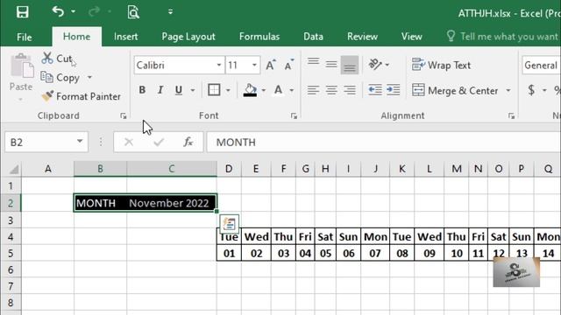Open the Page Layout tab
561x315 pixels.
point(188,37)
